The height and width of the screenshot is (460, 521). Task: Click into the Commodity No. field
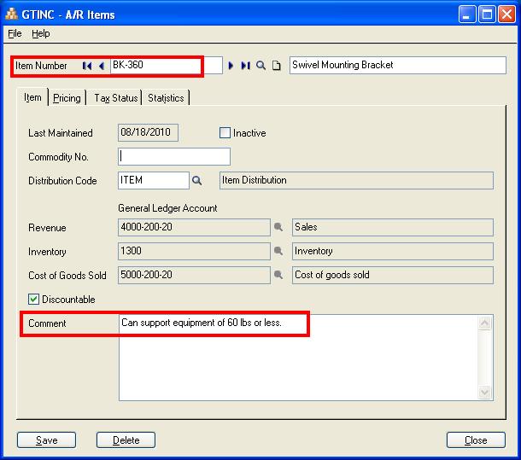coord(174,157)
